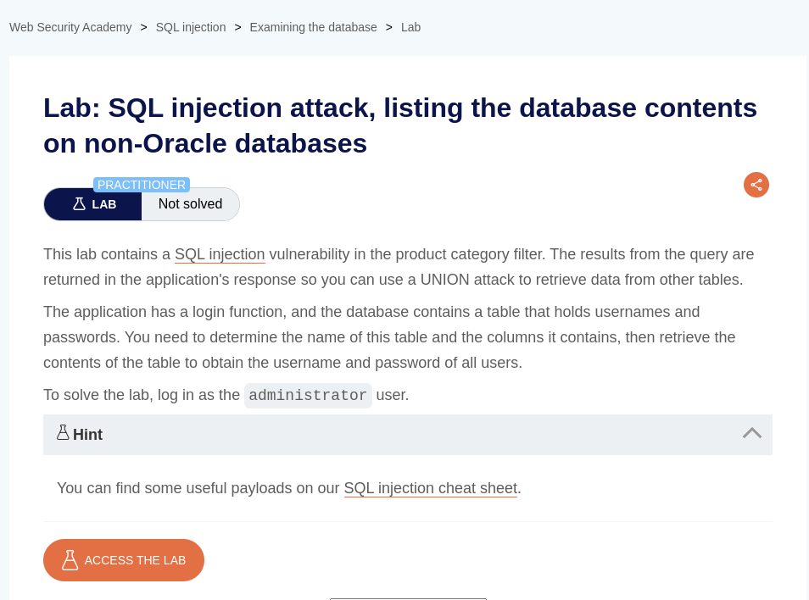Screen dimensions: 809x600
Task: Click the administrator code text
Action: pos(308,396)
